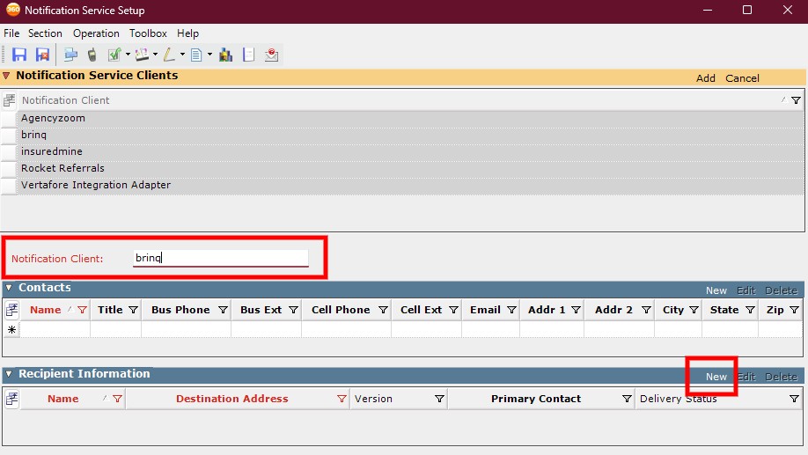Click the document page toolbar icon
The height and width of the screenshot is (455, 808).
click(x=195, y=55)
